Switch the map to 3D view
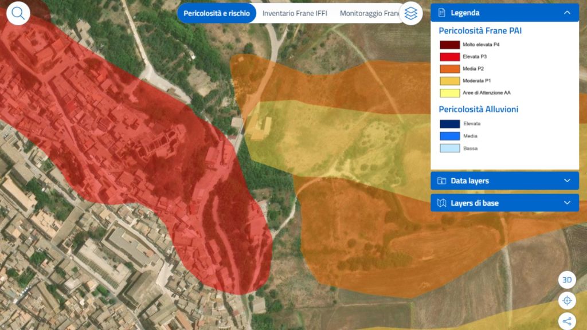587x330 pixels. click(x=567, y=280)
